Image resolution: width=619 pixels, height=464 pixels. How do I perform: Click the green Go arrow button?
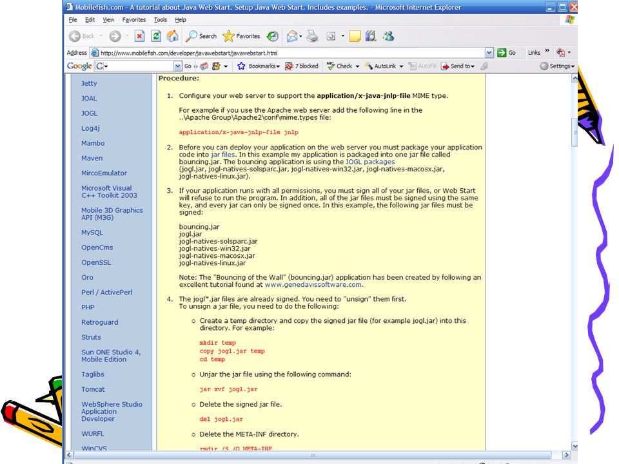coord(502,52)
